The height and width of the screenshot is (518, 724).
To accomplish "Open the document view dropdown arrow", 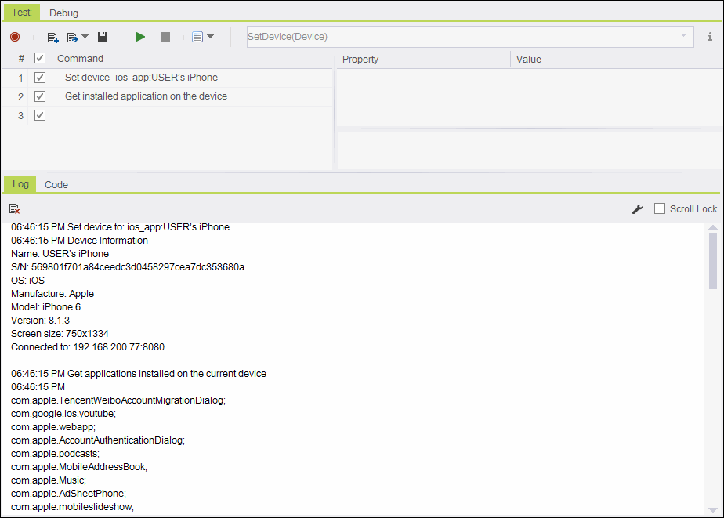I will [x=211, y=37].
